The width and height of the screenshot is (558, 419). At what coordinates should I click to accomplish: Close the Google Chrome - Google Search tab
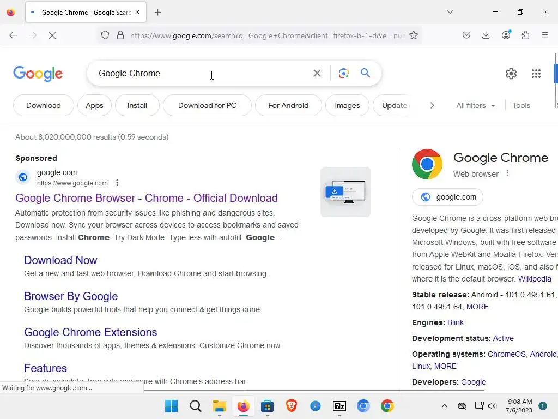tap(137, 12)
